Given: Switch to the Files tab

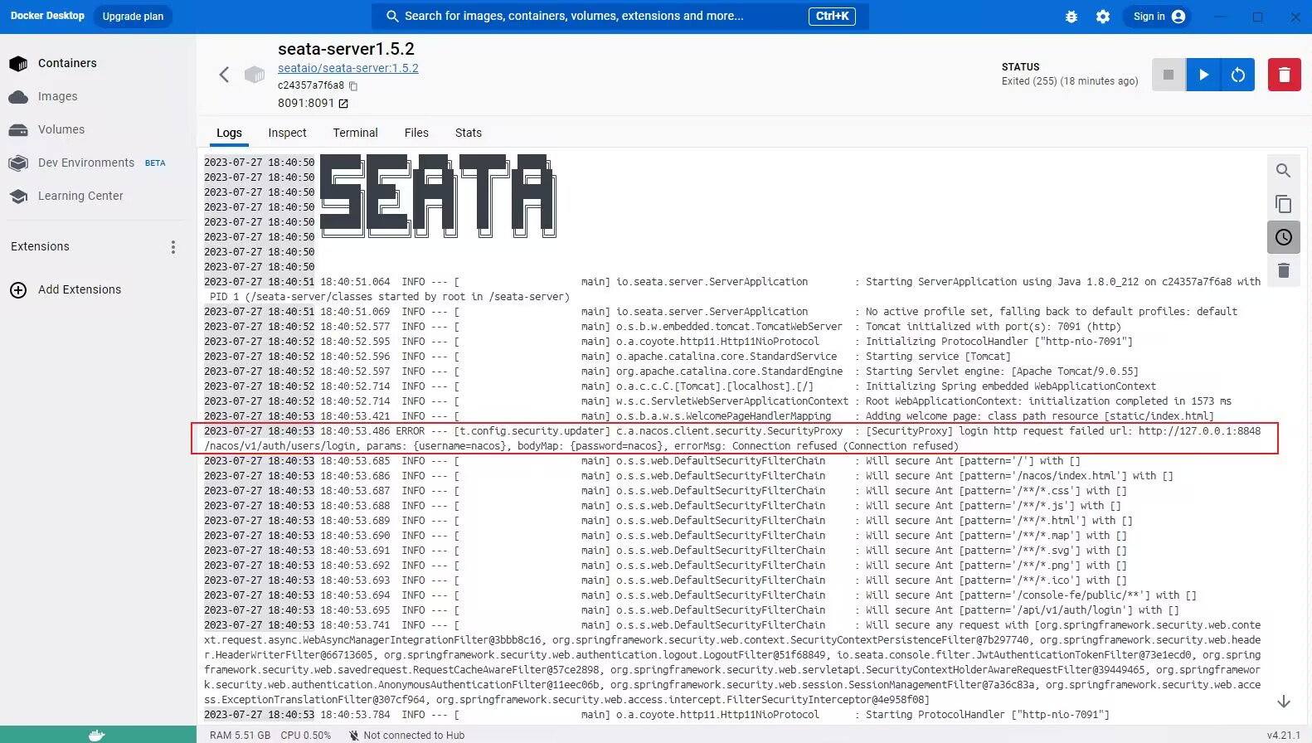Looking at the screenshot, I should coord(416,133).
